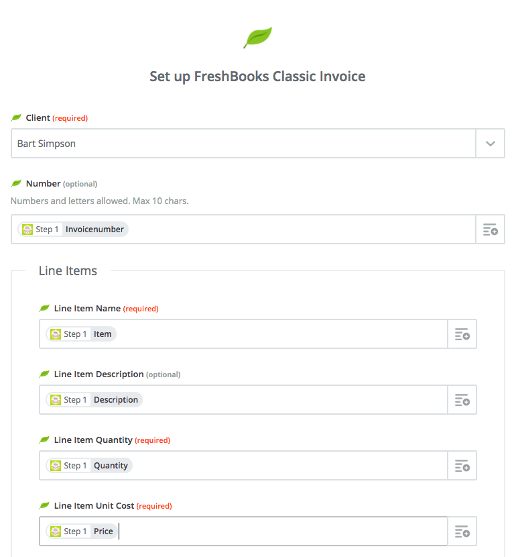Select the Step 1 Description pill
The image size is (516, 557).
pos(94,400)
